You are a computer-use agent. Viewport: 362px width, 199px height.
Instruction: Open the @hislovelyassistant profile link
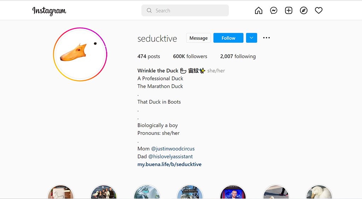click(170, 156)
